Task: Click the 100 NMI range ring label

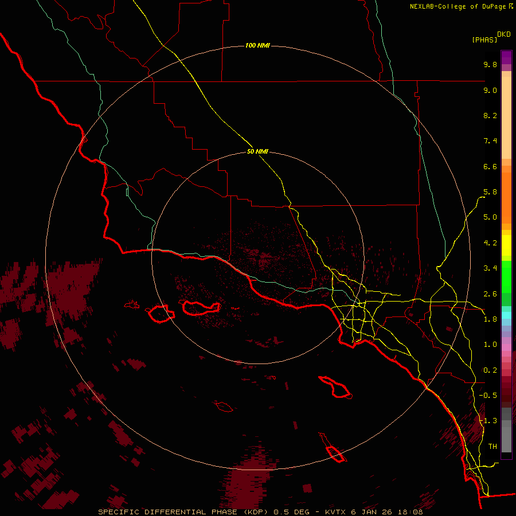Action: pos(257,45)
